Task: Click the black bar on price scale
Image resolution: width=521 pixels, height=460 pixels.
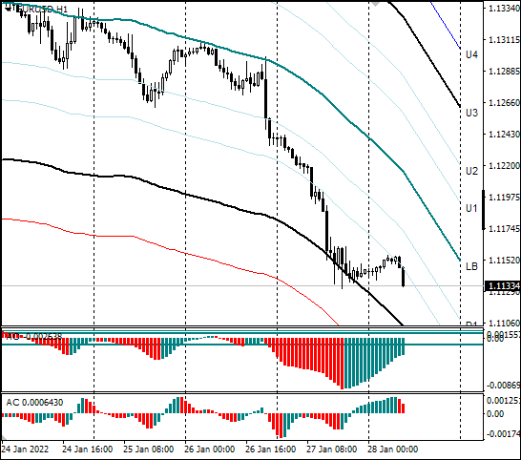Action: click(x=484, y=210)
